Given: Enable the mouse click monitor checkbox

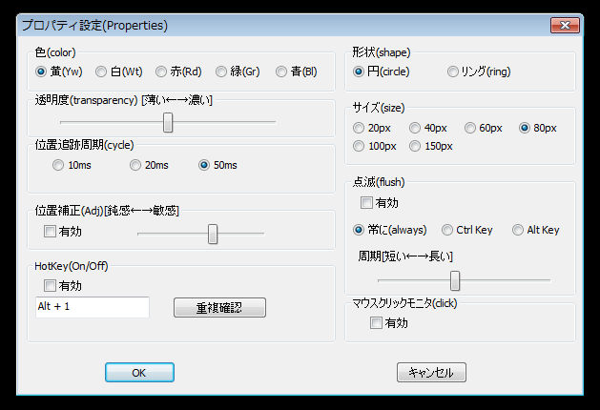Looking at the screenshot, I should coord(376,323).
